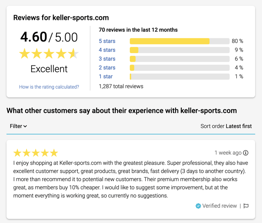Click the info icon beside 1 week ago

coord(246,152)
